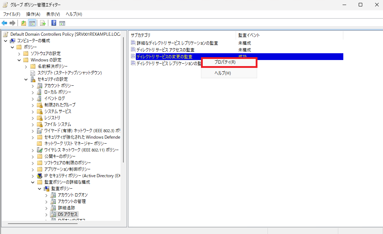383x234 pixels.
Task: Select ネットワーク リスト マネージャー ポリシー
Action: (x=75, y=144)
